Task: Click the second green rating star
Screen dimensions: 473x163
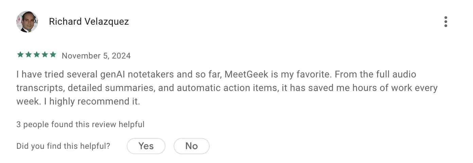Action: point(28,55)
